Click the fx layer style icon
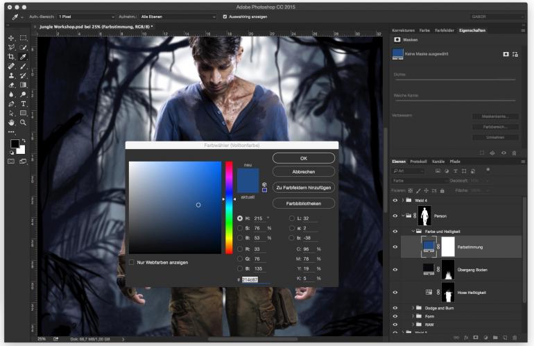 coord(466,338)
